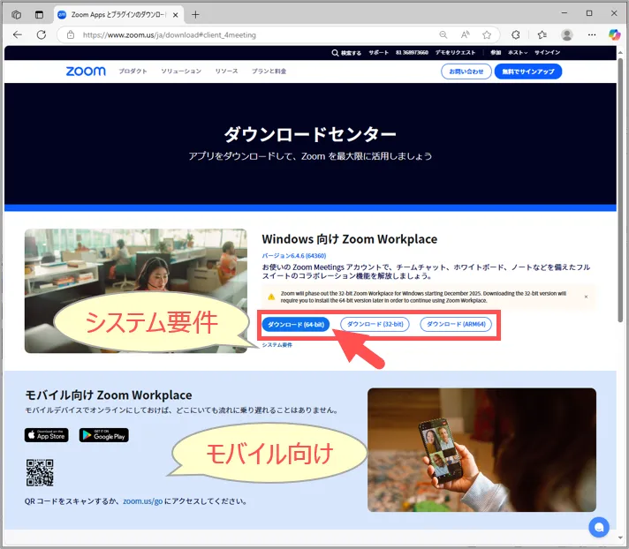Click the デモをリクエスト link
The width and height of the screenshot is (629, 549).
pos(455,52)
